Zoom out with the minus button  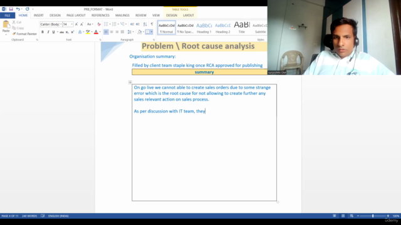[x=358, y=216]
